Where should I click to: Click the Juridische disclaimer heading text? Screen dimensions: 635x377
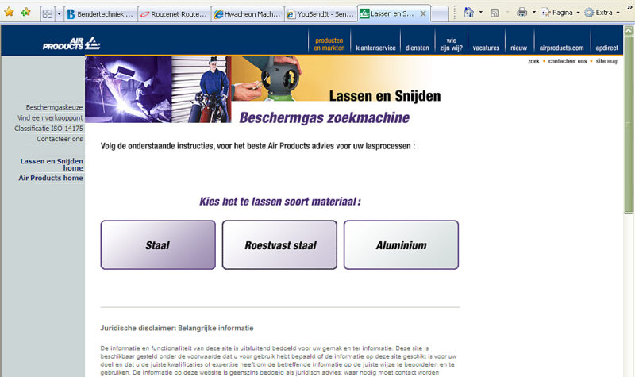coord(177,328)
